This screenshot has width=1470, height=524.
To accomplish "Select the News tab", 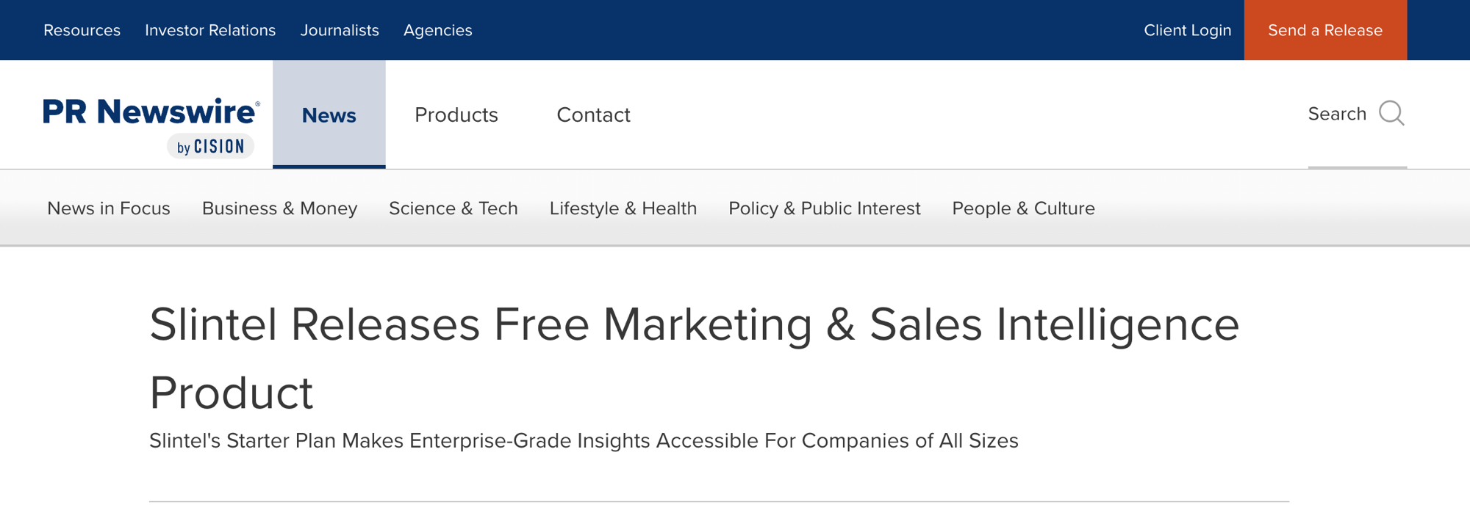I will click(329, 114).
